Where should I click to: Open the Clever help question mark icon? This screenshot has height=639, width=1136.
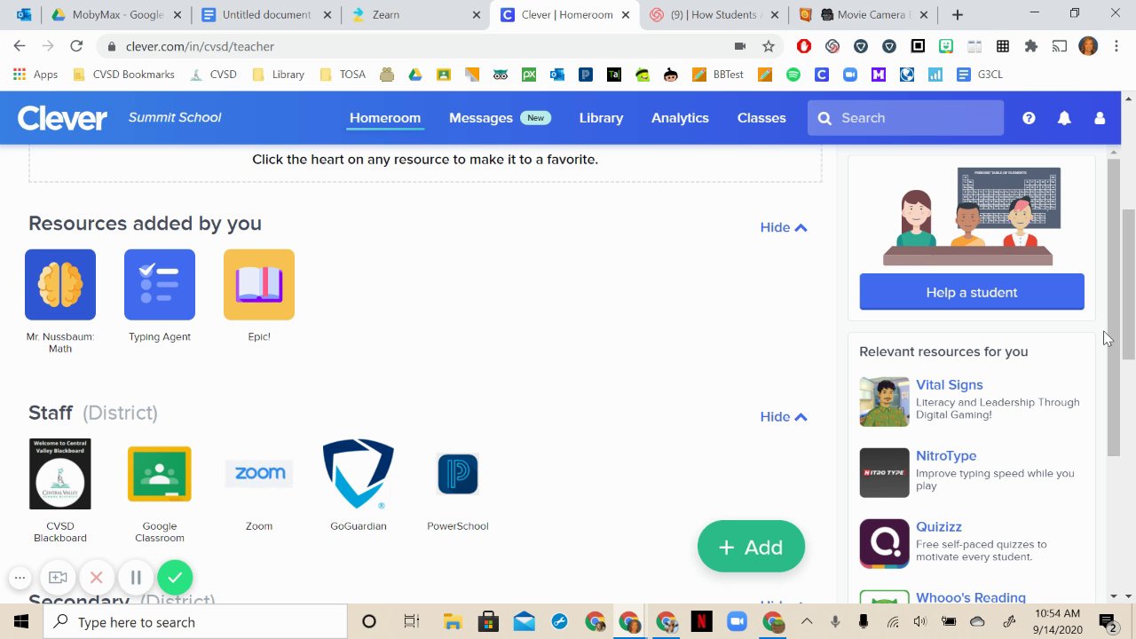click(x=1029, y=118)
